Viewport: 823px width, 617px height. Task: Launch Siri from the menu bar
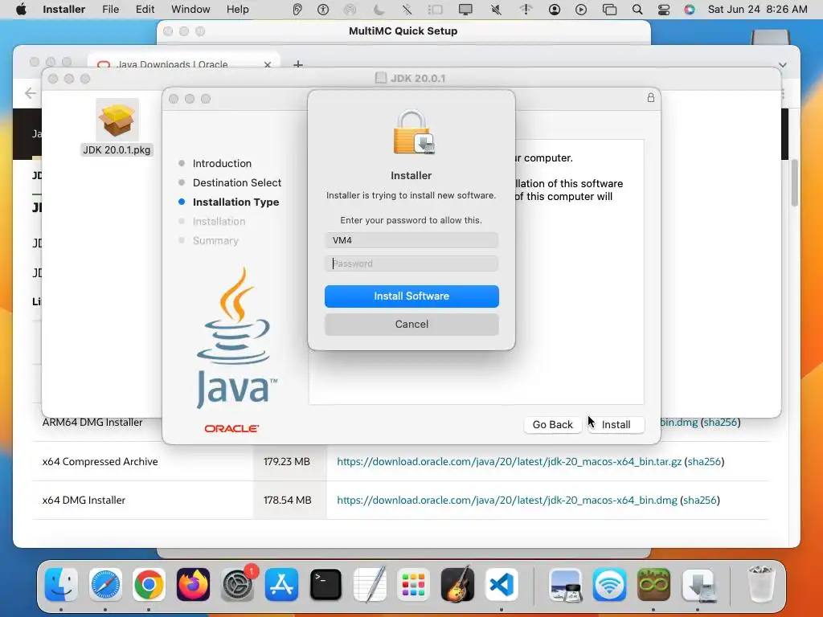click(690, 10)
